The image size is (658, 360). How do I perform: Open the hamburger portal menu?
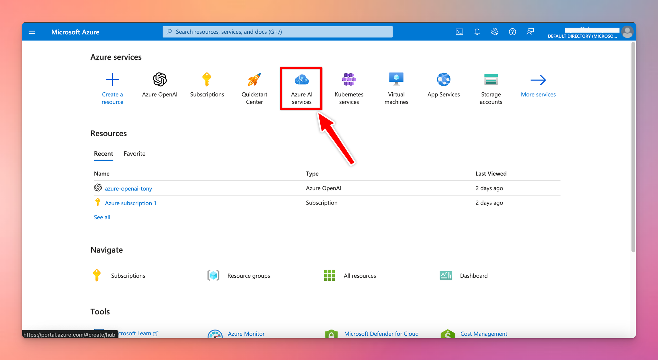point(32,32)
